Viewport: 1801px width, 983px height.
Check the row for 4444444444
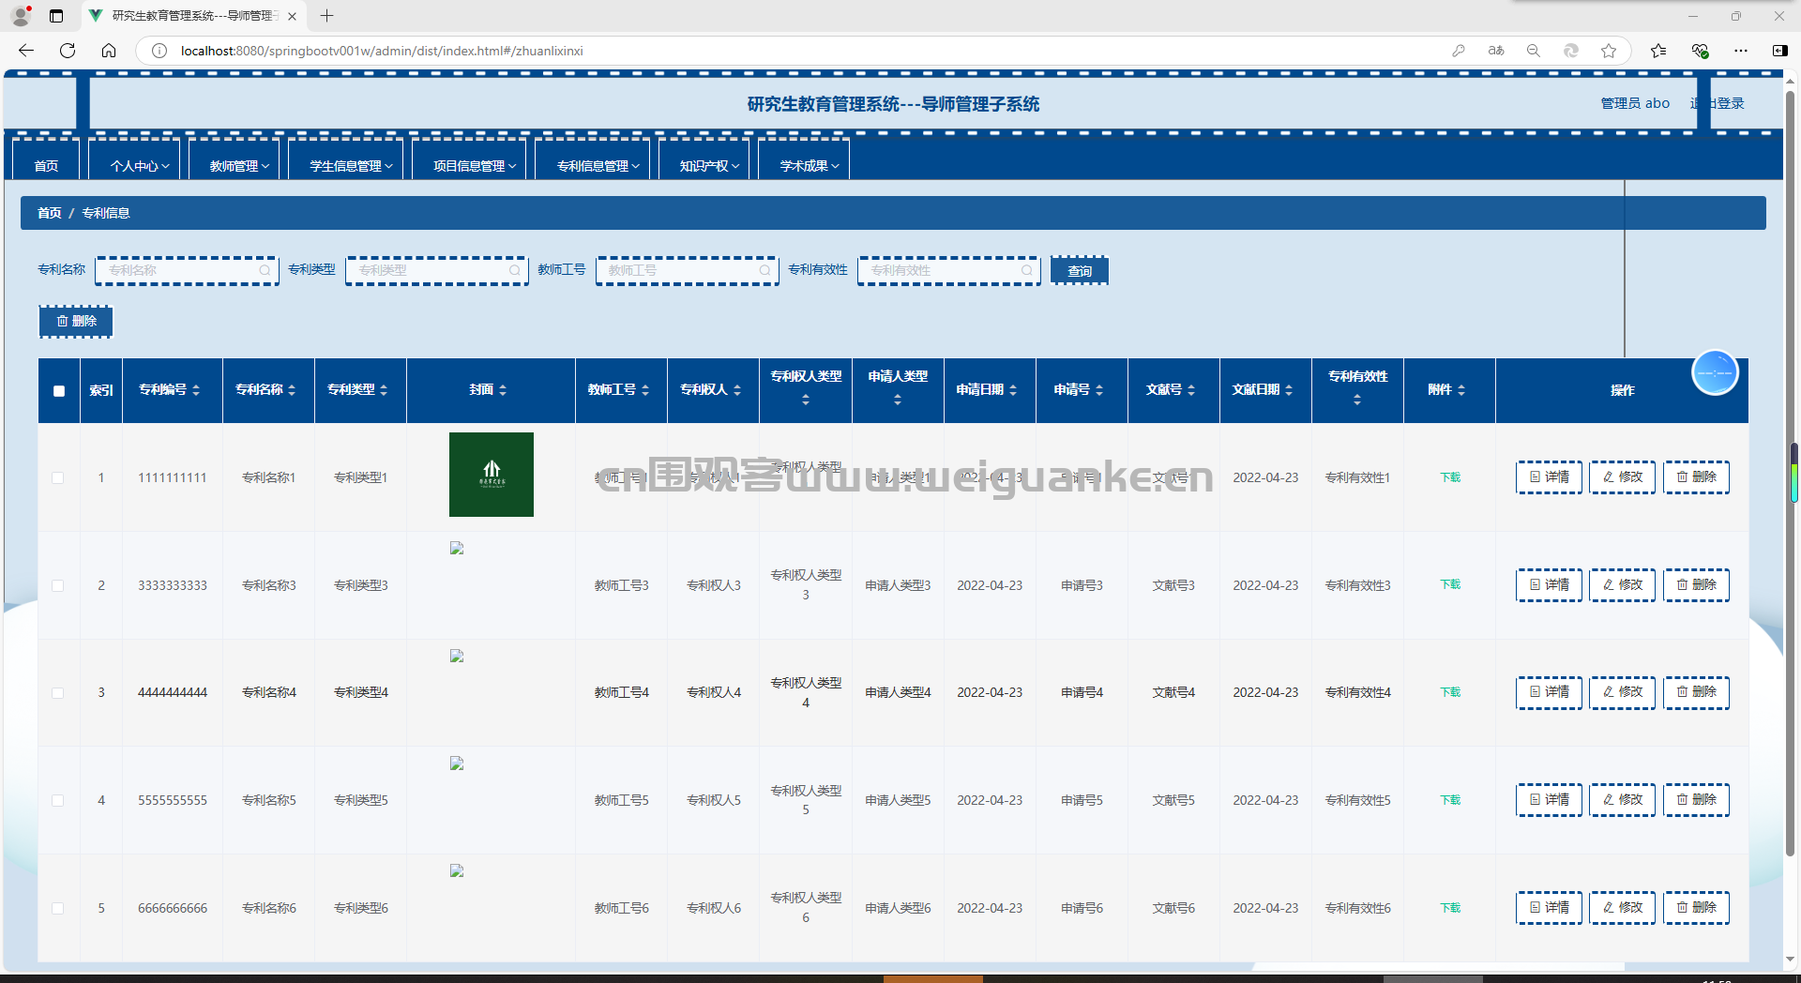[x=58, y=693]
